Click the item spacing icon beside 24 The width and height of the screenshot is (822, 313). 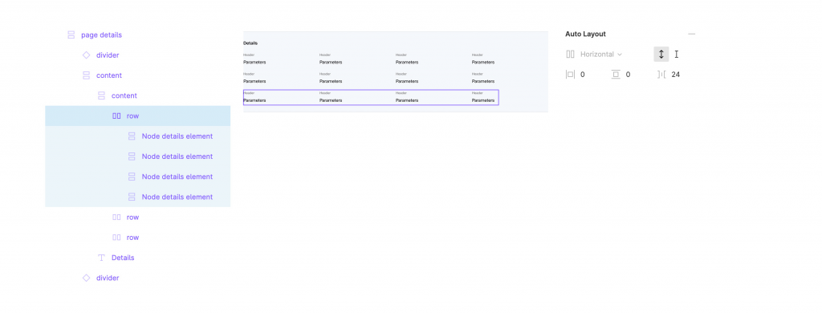[x=661, y=75]
